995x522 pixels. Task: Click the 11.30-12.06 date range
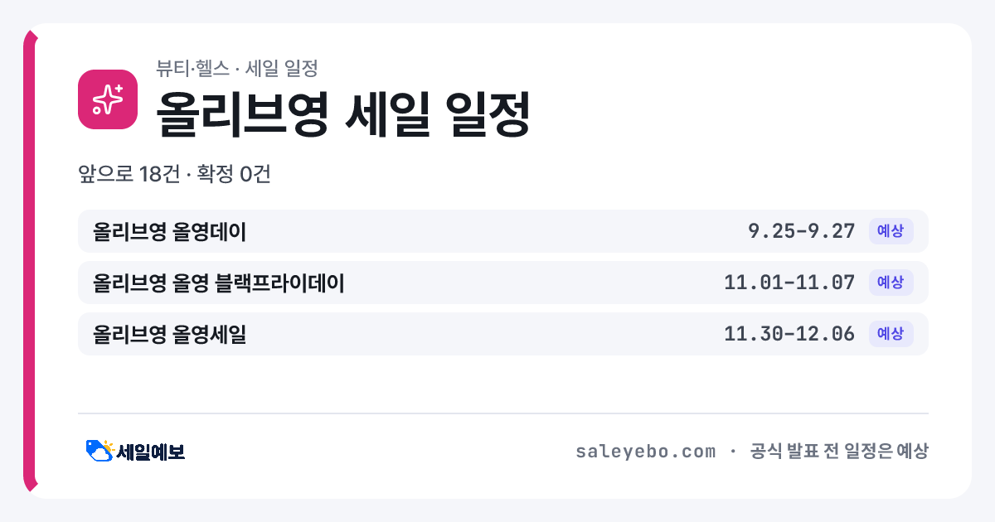[x=789, y=334]
